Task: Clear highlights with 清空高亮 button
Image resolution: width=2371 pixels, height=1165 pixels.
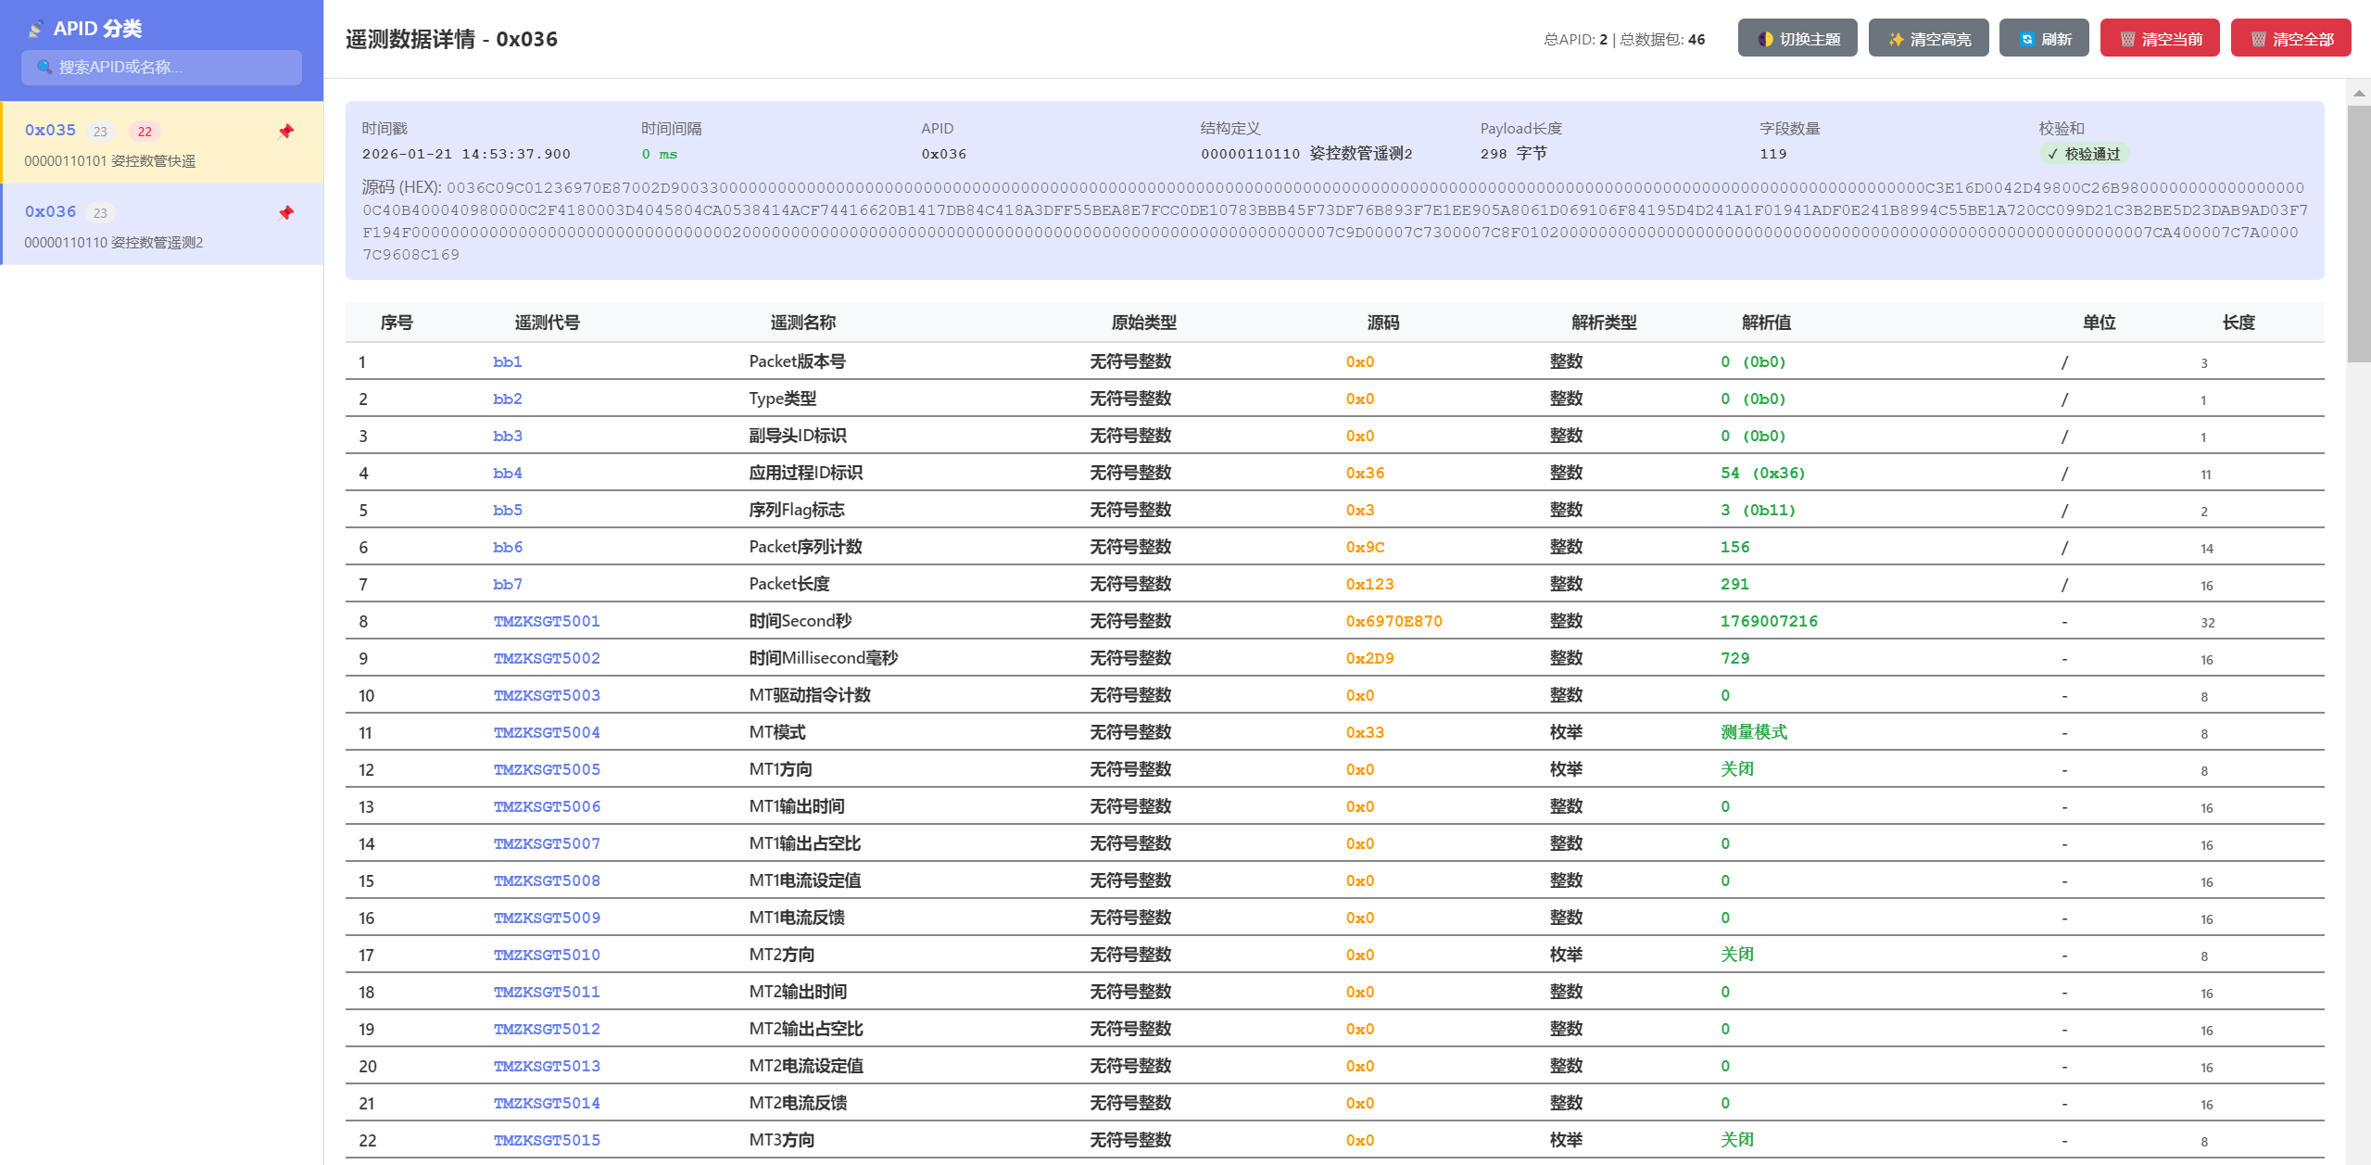Action: (x=1927, y=39)
